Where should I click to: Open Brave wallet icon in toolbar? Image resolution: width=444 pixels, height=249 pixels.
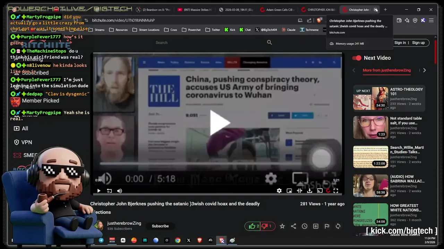pos(399,20)
